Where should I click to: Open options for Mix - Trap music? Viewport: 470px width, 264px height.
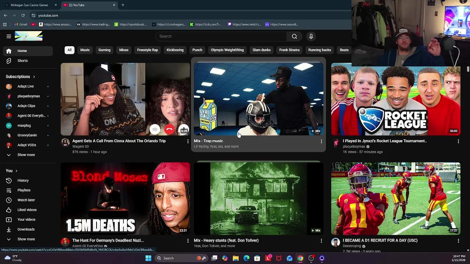(x=321, y=141)
